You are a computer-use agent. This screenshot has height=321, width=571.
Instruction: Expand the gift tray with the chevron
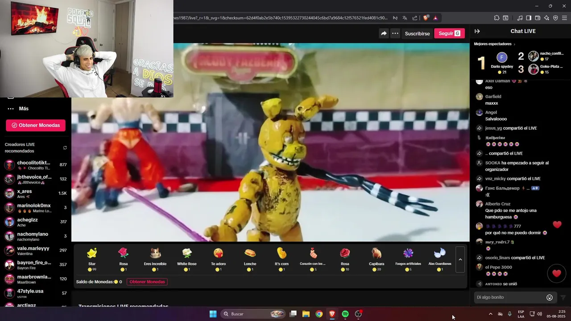460,259
